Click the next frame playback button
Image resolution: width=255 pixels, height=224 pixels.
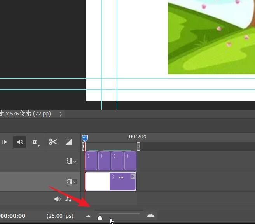tap(5, 142)
